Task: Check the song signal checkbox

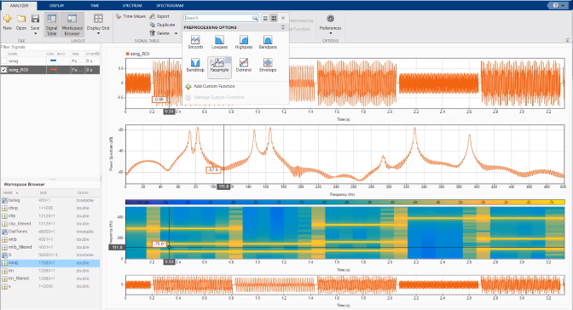Action: [4, 61]
